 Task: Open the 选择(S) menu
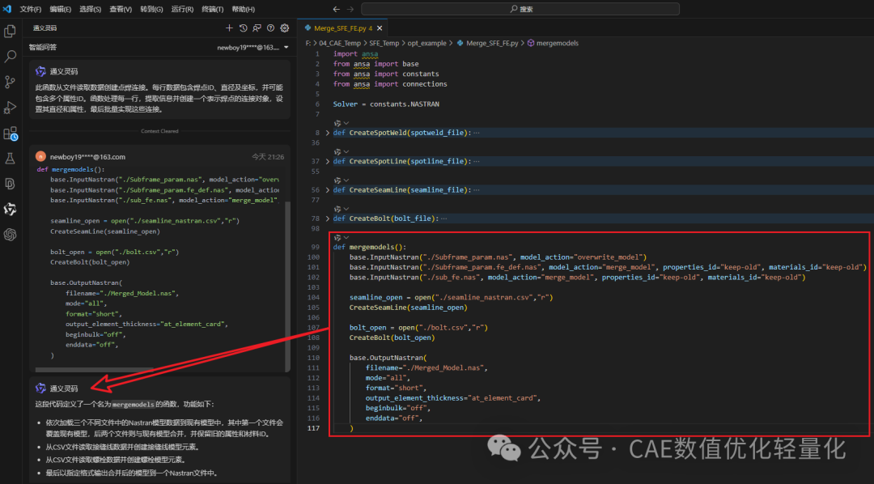(x=91, y=9)
